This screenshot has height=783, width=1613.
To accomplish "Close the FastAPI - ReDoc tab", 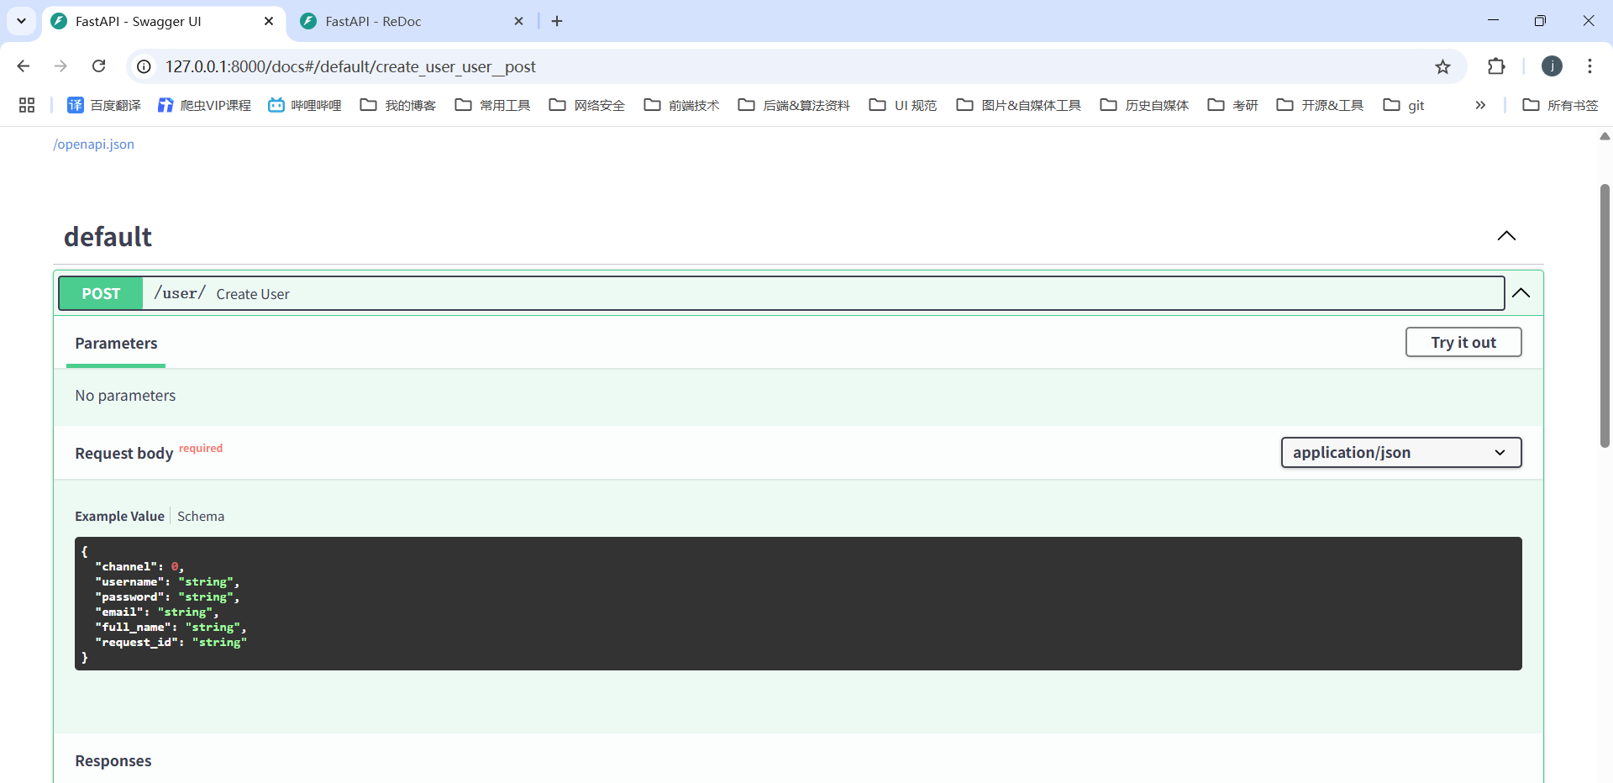I will point(518,21).
